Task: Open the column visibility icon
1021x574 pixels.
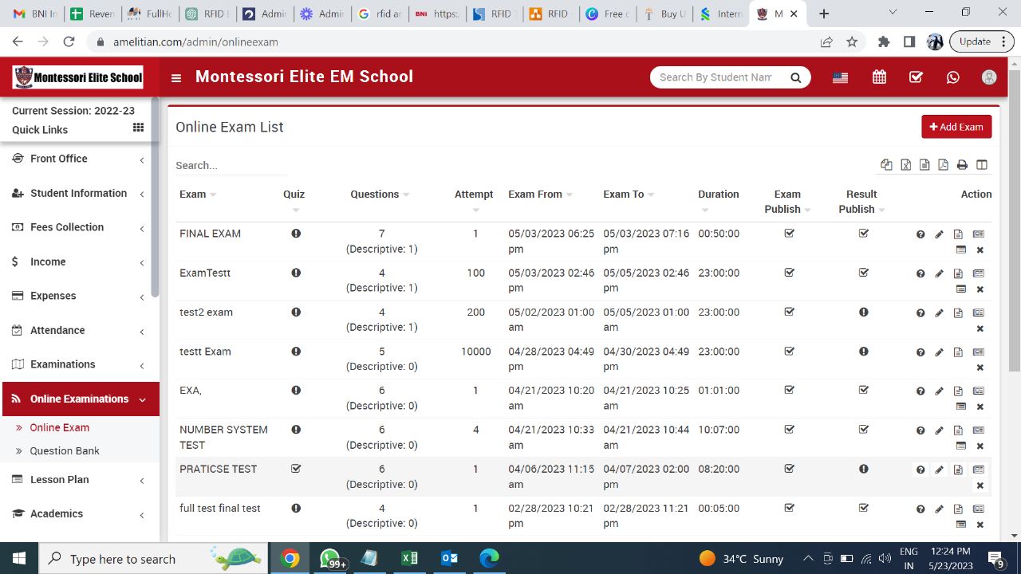Action: [x=982, y=165]
